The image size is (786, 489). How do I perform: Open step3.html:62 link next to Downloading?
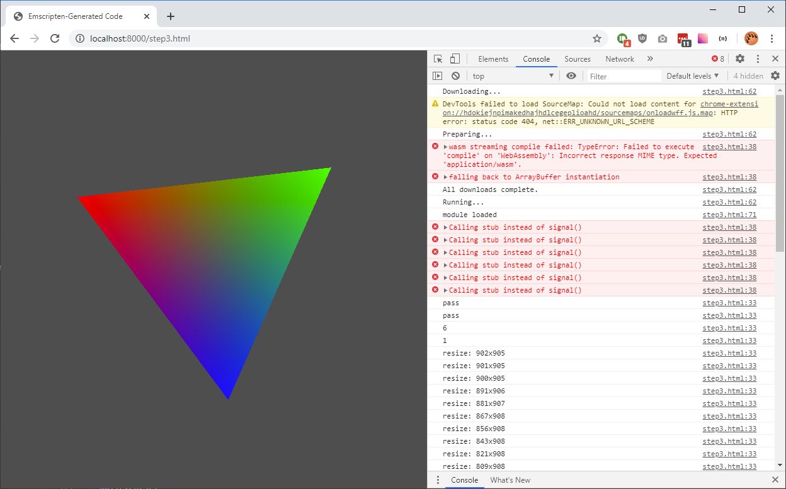[x=729, y=91]
